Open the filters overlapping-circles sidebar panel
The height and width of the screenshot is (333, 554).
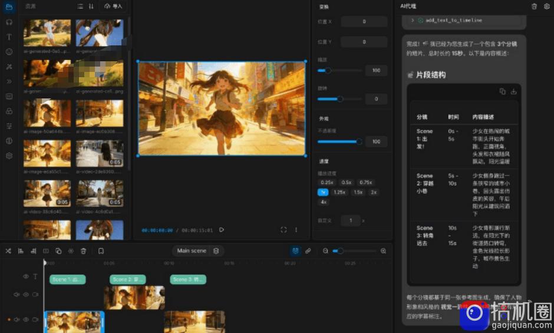tap(9, 111)
